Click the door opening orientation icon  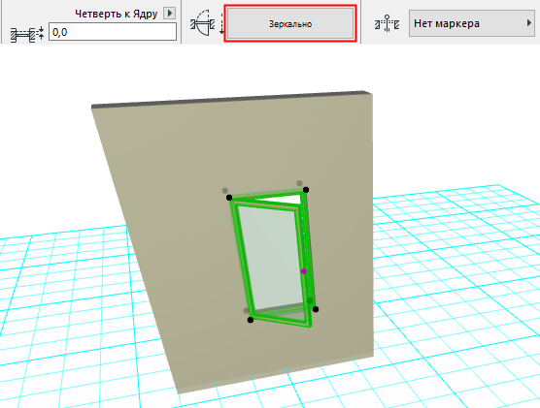(207, 22)
